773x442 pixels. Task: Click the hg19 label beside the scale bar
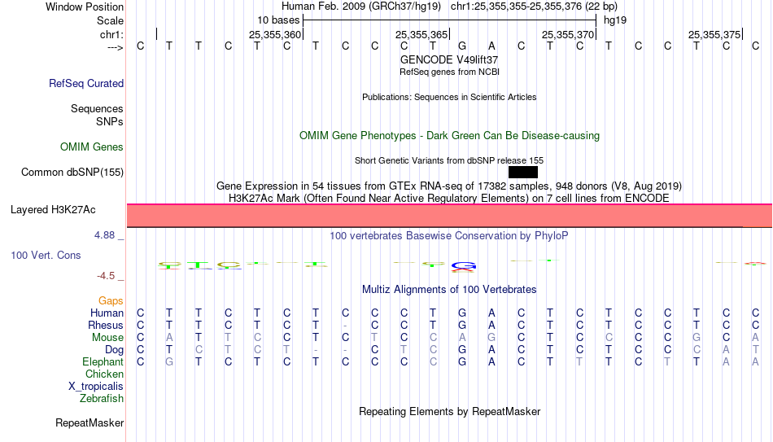[615, 20]
